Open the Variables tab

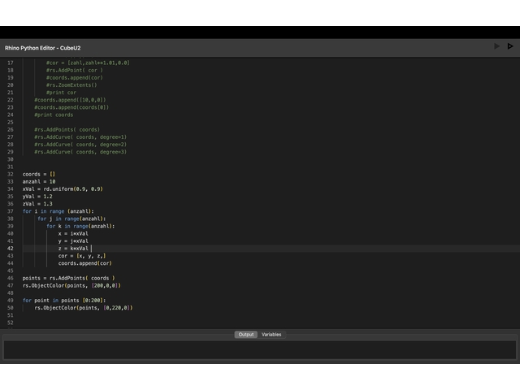271,334
